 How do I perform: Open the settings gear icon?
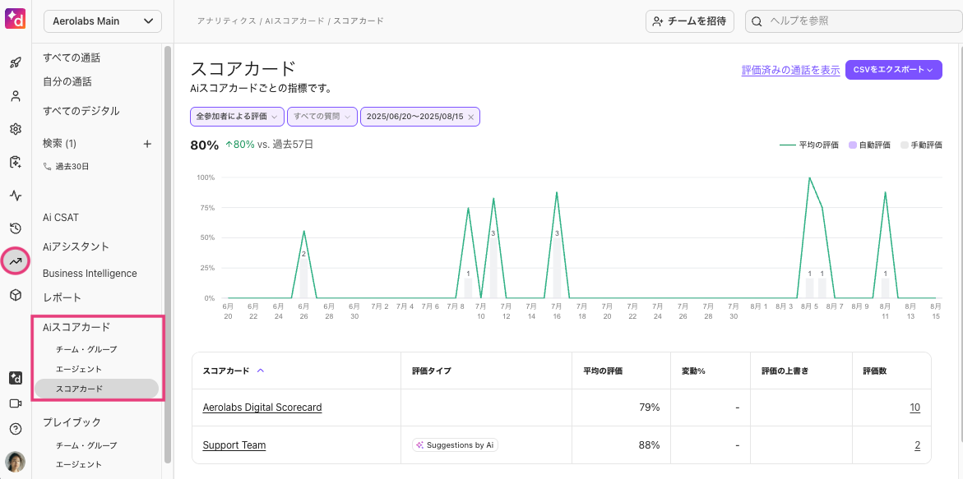click(16, 129)
